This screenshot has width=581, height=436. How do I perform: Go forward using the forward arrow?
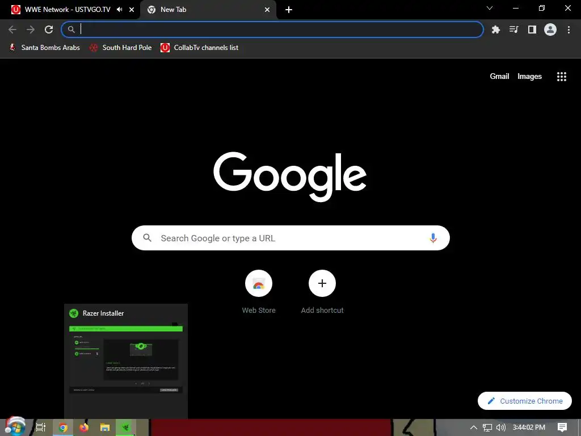click(31, 30)
